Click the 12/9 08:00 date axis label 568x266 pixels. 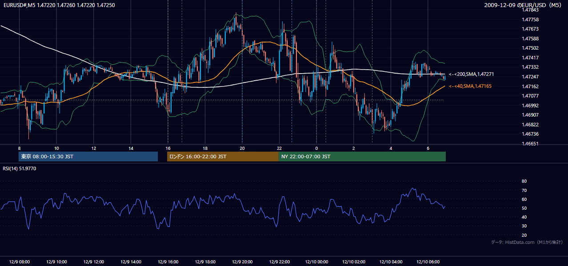(x=19, y=262)
